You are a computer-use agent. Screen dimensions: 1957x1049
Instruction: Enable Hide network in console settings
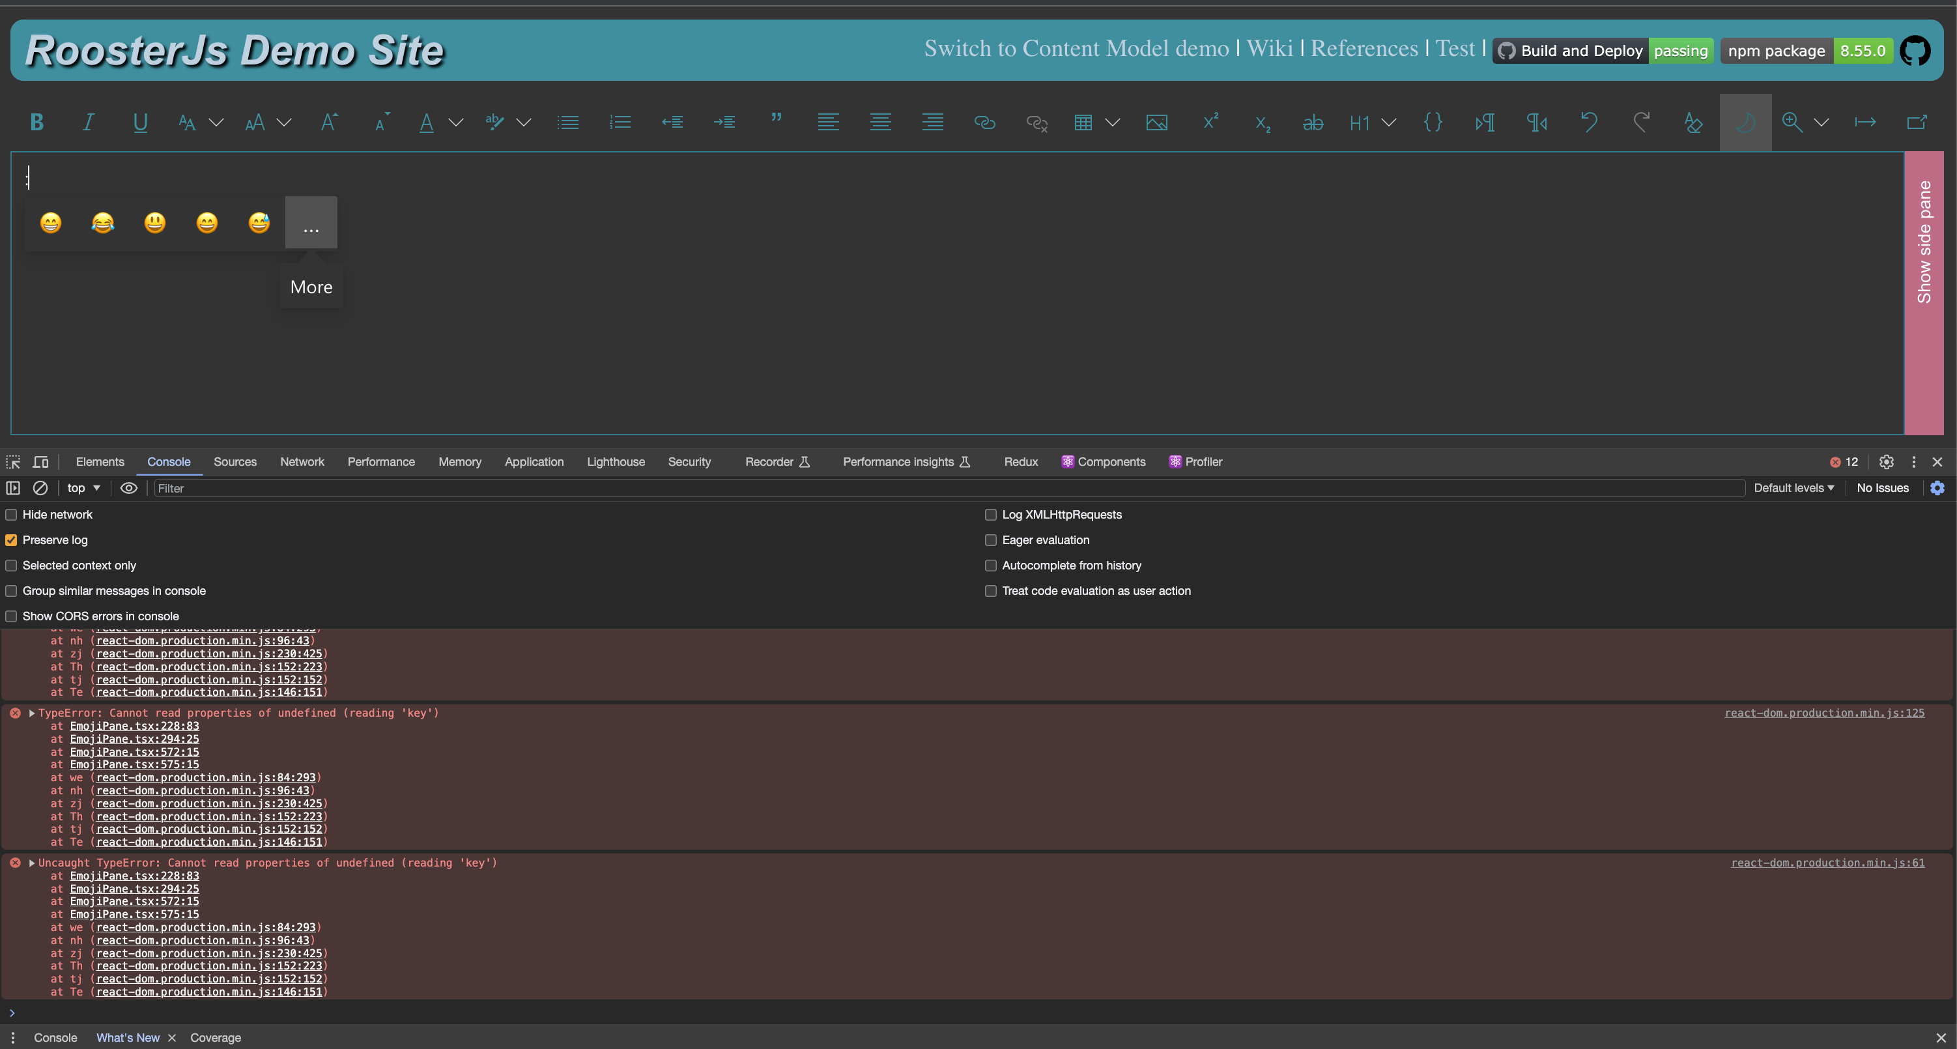[10, 514]
